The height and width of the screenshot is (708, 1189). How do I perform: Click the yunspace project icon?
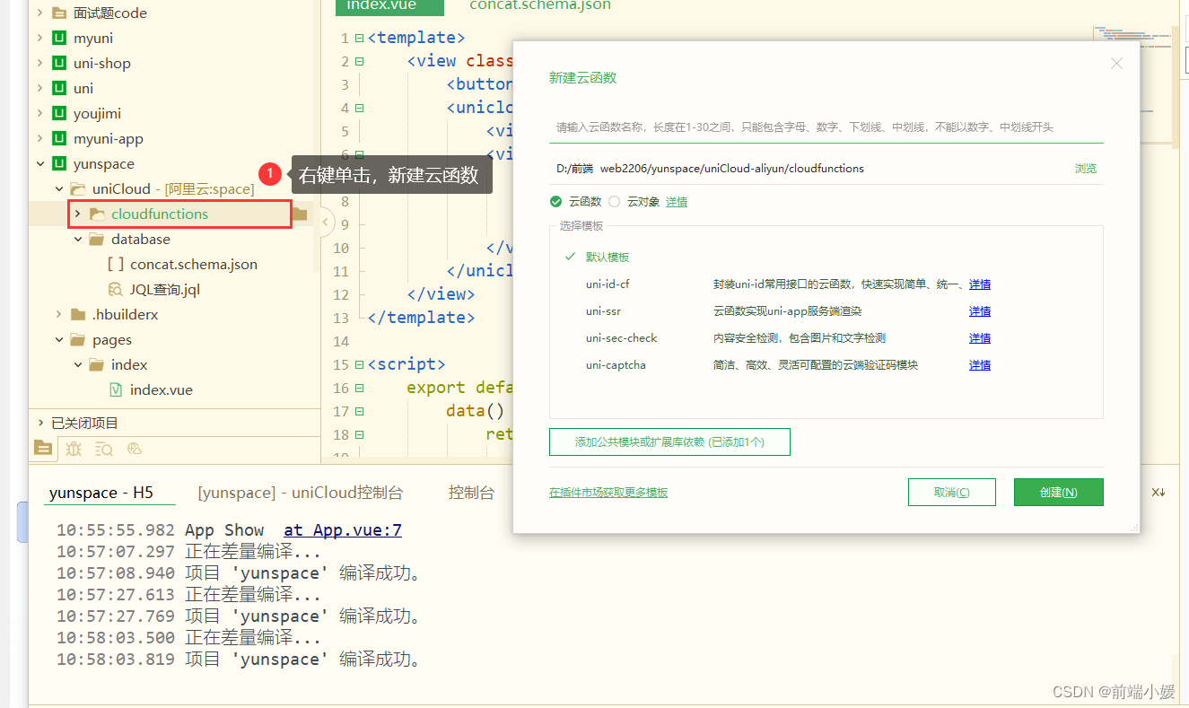(59, 163)
